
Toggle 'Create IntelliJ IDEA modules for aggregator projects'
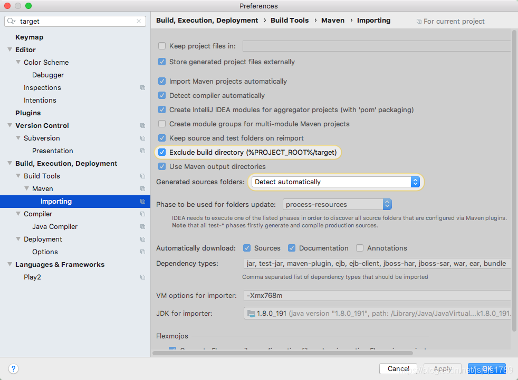tap(162, 109)
